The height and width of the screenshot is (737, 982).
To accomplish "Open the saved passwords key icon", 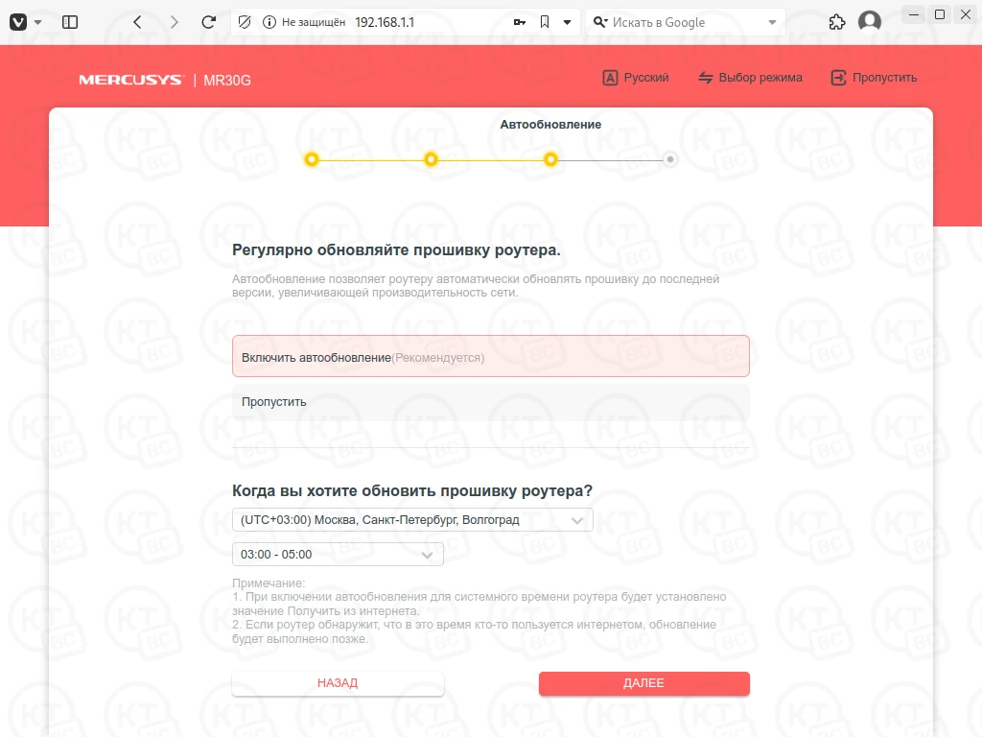I will [x=520, y=22].
